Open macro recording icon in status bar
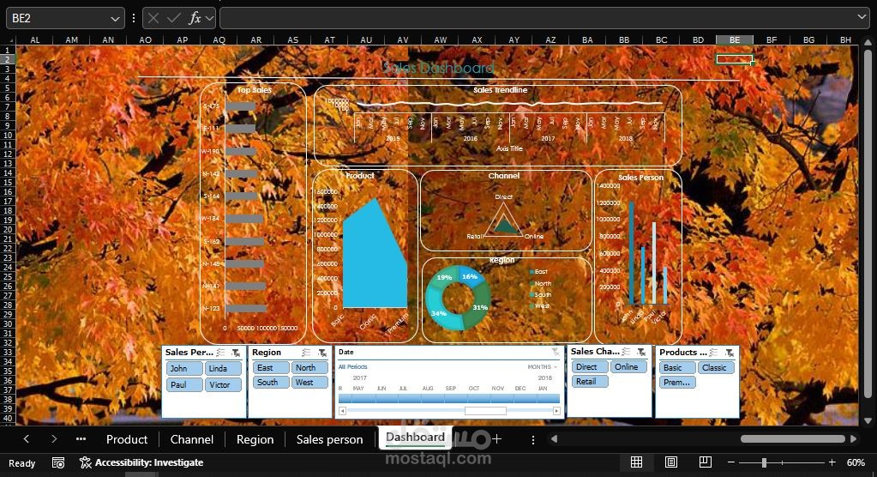The height and width of the screenshot is (477, 877). (x=58, y=463)
